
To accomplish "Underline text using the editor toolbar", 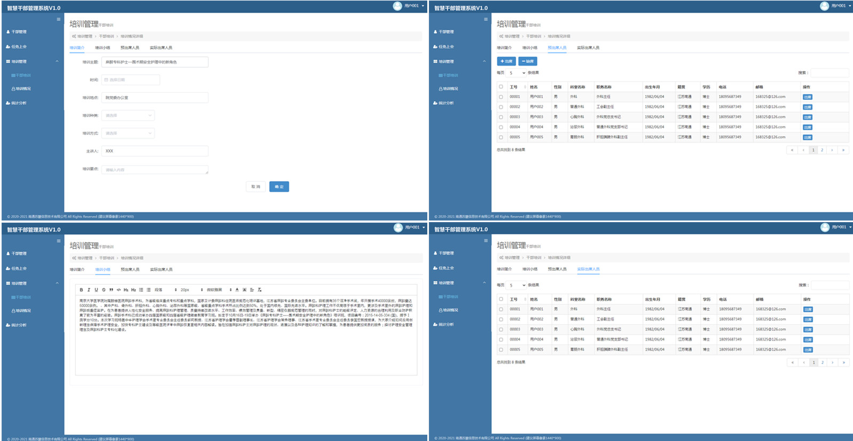I will 96,290.
